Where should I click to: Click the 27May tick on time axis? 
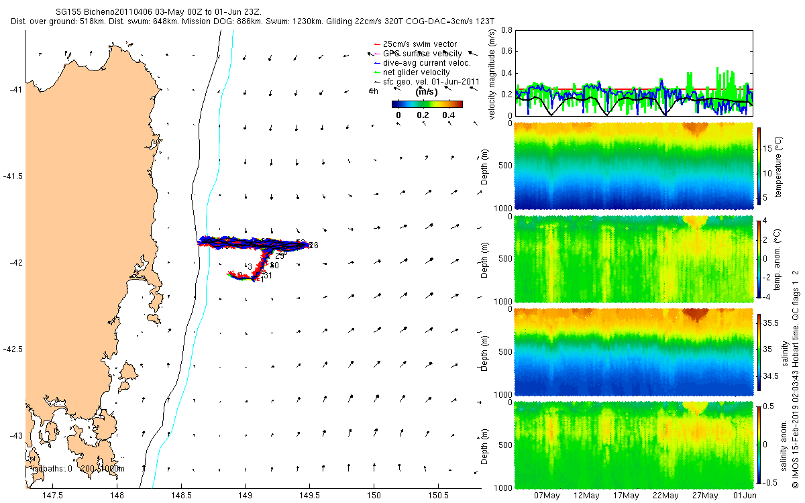coord(704,496)
